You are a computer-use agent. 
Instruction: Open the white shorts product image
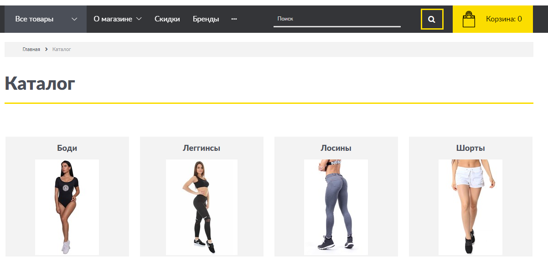coord(470,207)
